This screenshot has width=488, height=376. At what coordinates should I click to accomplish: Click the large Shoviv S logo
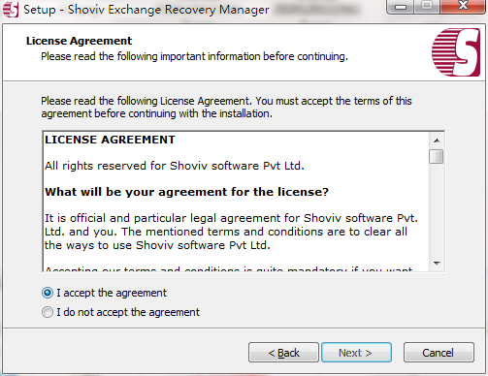[456, 52]
